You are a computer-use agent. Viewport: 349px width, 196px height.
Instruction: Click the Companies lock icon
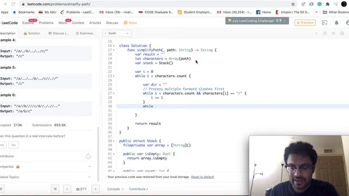[x=18, y=167]
